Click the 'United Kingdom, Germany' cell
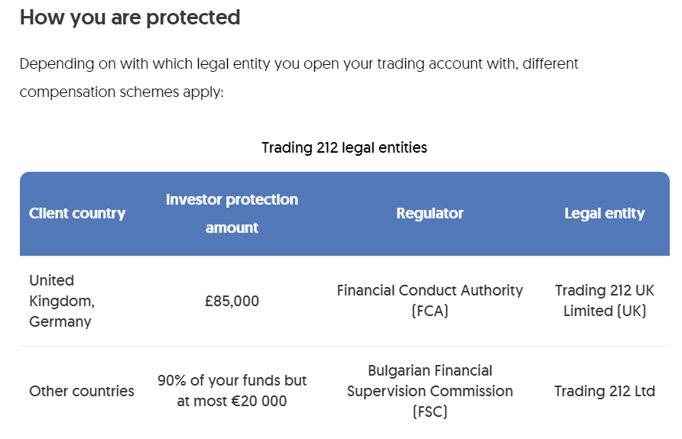The width and height of the screenshot is (682, 439). [x=62, y=301]
